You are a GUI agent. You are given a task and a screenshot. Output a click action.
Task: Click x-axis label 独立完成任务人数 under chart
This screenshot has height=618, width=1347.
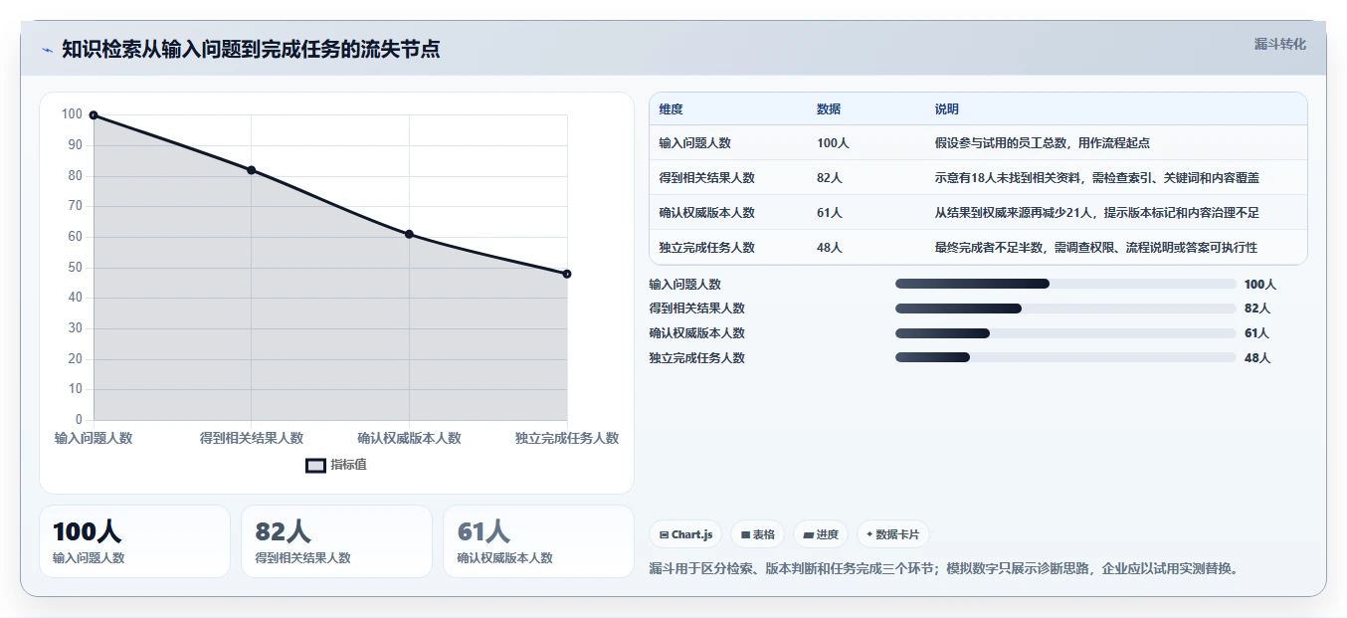click(x=567, y=438)
